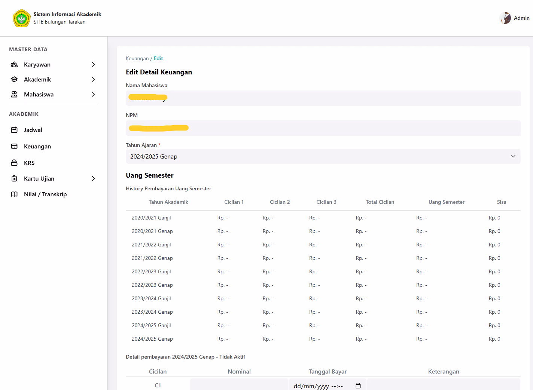Click the Jadwal calendar icon
533x390 pixels.
(14, 130)
